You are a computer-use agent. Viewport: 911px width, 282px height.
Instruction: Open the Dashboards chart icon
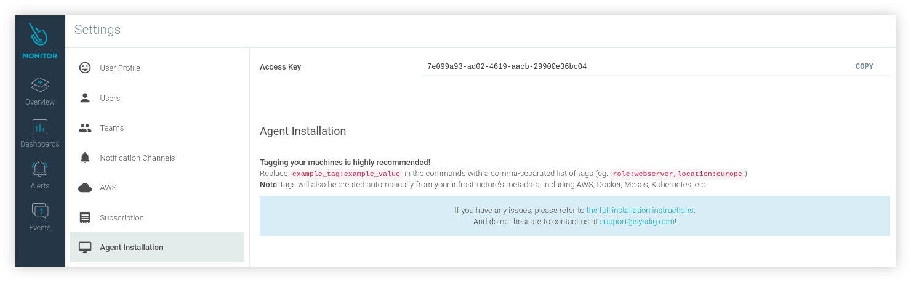pyautogui.click(x=40, y=127)
